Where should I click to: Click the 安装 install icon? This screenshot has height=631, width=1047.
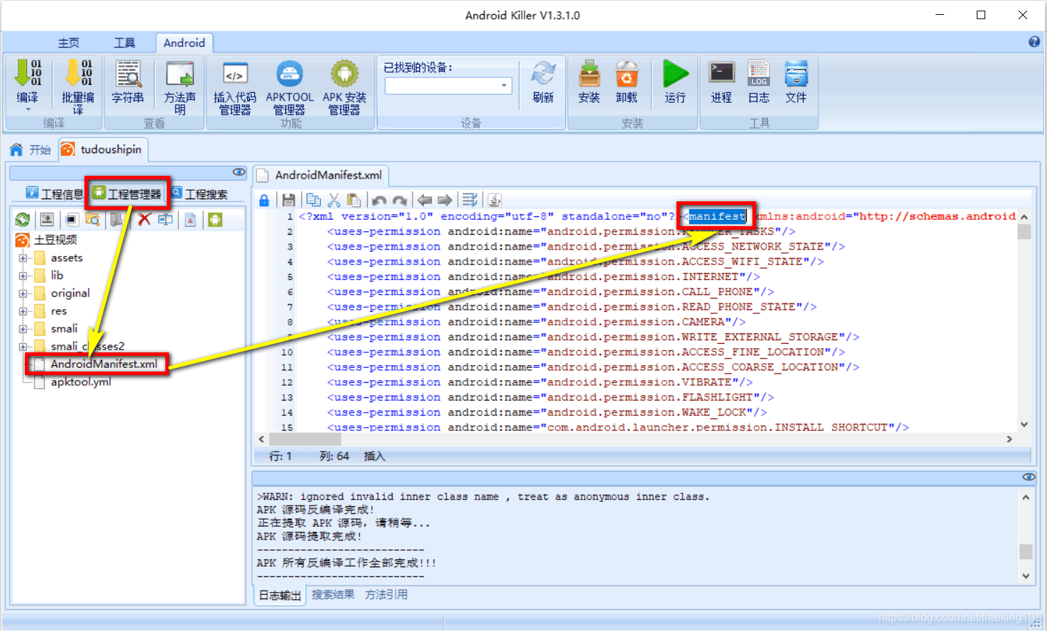pyautogui.click(x=589, y=74)
